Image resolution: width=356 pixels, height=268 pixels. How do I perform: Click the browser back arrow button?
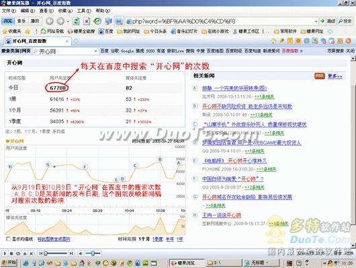click(50, 21)
